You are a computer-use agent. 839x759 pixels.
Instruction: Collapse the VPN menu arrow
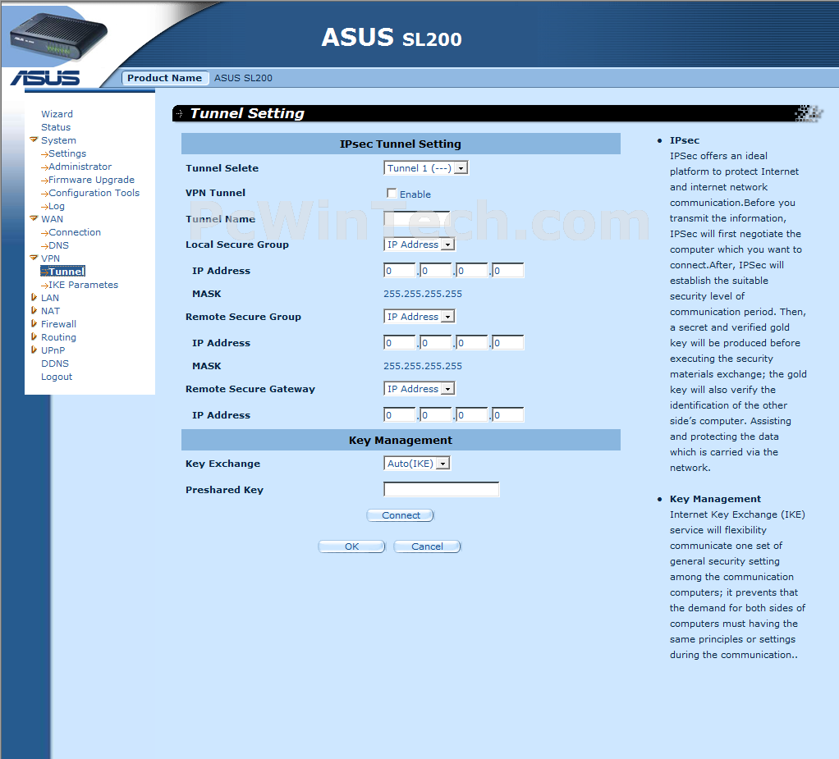click(x=34, y=258)
